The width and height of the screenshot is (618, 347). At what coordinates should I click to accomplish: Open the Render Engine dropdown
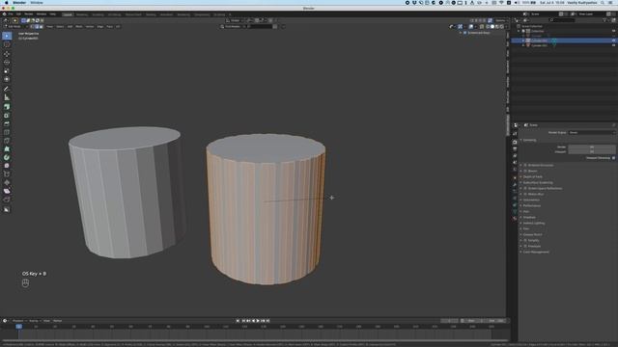point(592,133)
